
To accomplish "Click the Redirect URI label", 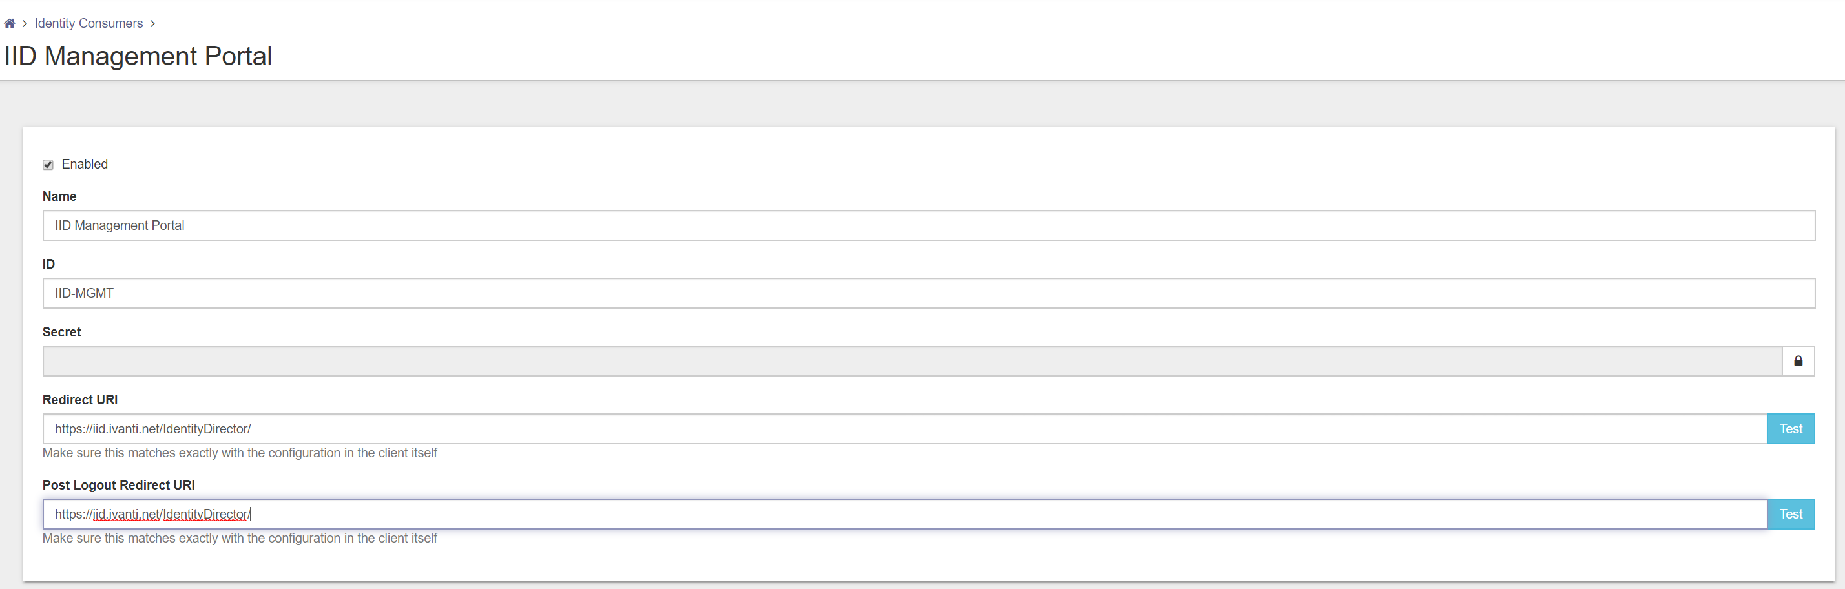I will point(80,399).
